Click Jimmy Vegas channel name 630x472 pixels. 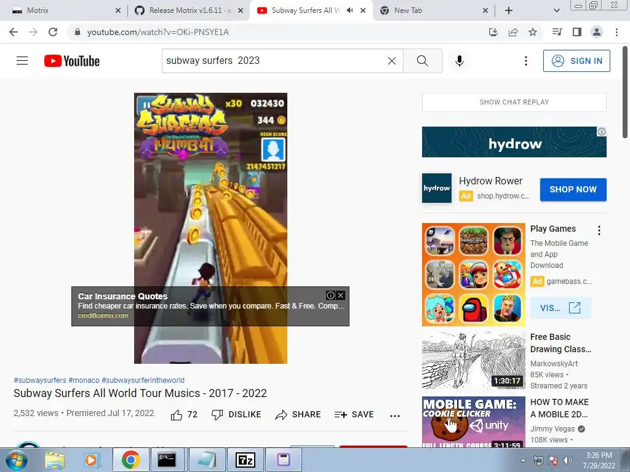click(x=552, y=428)
